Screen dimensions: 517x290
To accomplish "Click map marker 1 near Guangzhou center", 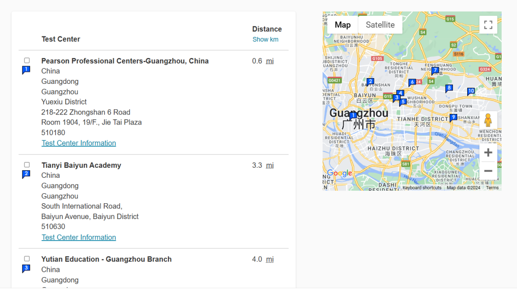I will [353, 116].
